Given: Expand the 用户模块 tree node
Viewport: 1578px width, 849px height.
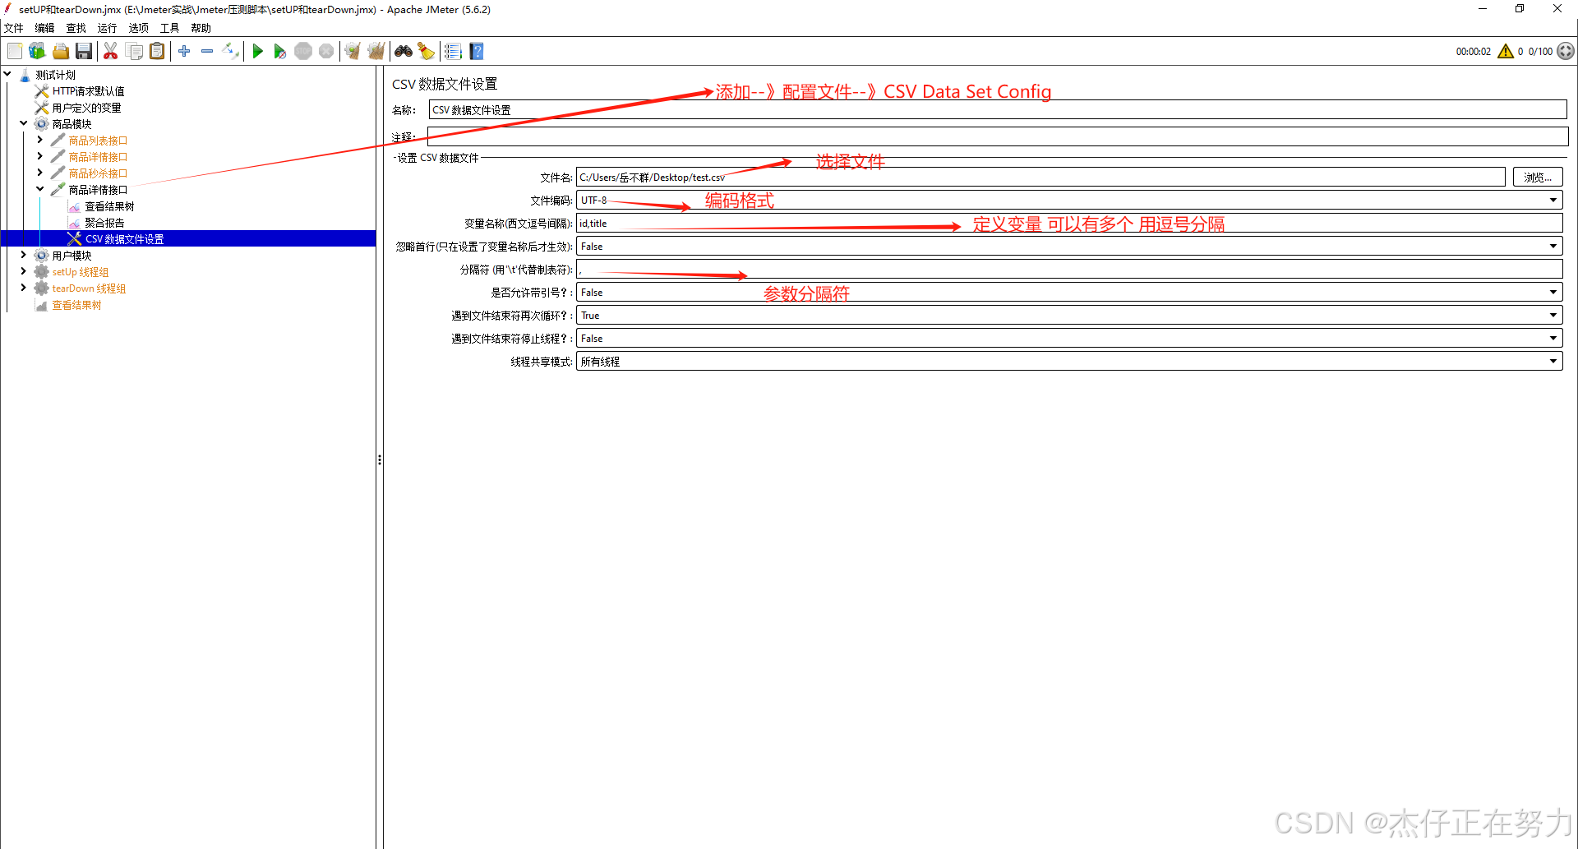Looking at the screenshot, I should [x=24, y=255].
